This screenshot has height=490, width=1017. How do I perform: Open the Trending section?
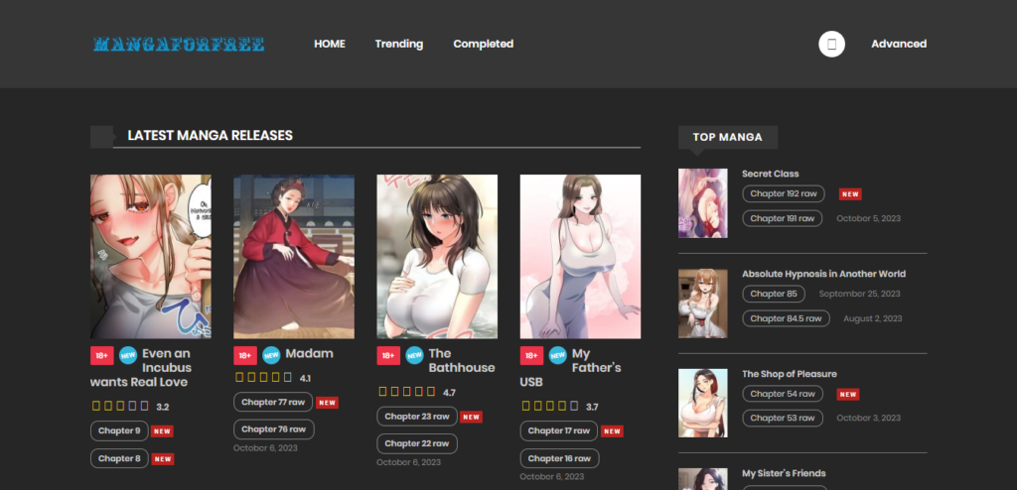click(x=399, y=44)
